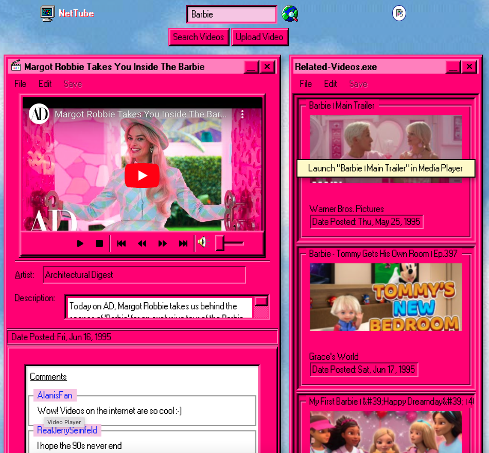
Task: Open Edit menu in Related-Videos window
Action: [330, 83]
